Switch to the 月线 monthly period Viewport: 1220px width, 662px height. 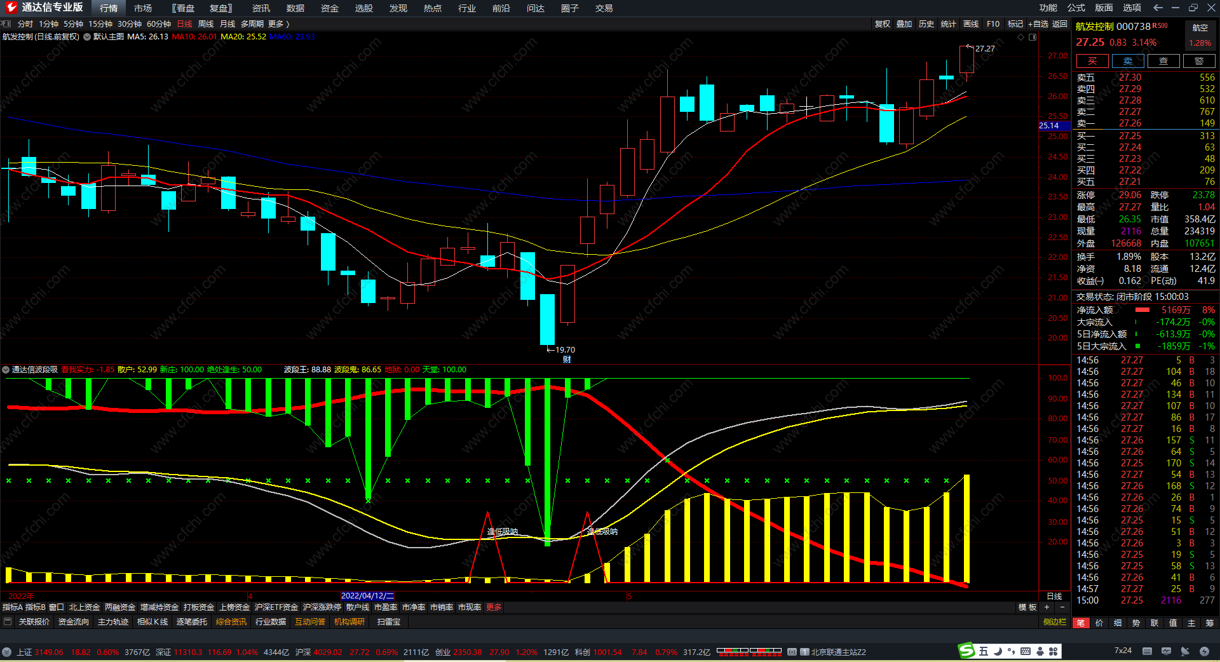tap(227, 24)
